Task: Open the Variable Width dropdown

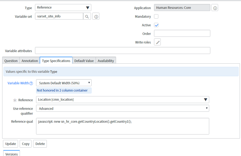Action: click(x=64, y=83)
